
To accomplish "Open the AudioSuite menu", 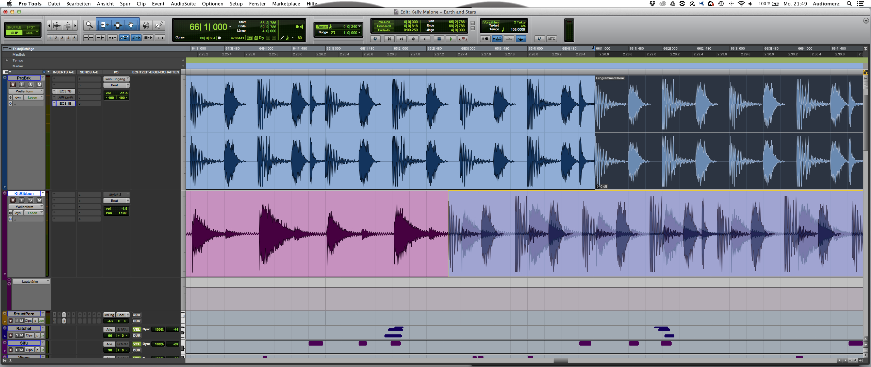I will coord(183,4).
